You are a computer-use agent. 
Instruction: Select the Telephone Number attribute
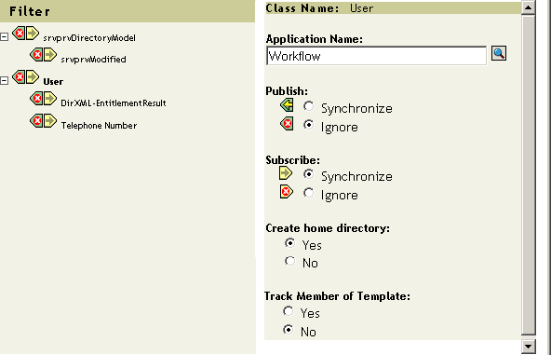(99, 126)
